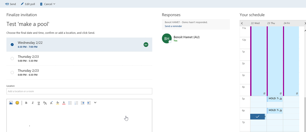Choose the Thursday 2/23 5:00 PM option

[12, 59]
